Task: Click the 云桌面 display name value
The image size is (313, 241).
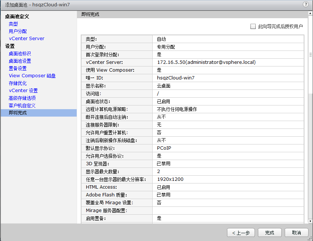Action: 164,86
